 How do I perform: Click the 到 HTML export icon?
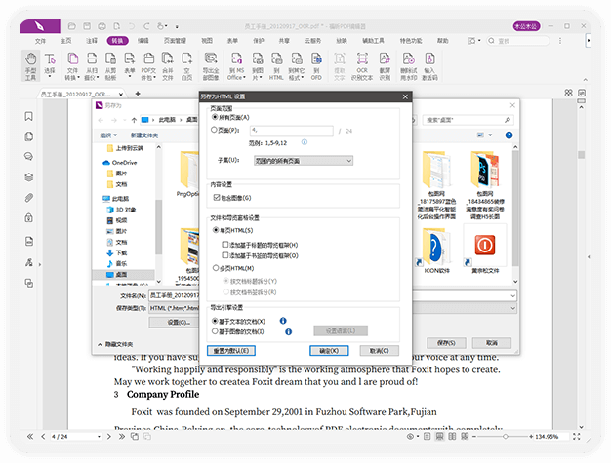coord(276,66)
